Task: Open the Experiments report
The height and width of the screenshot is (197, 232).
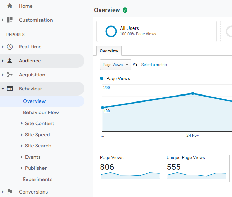Action: (x=38, y=179)
